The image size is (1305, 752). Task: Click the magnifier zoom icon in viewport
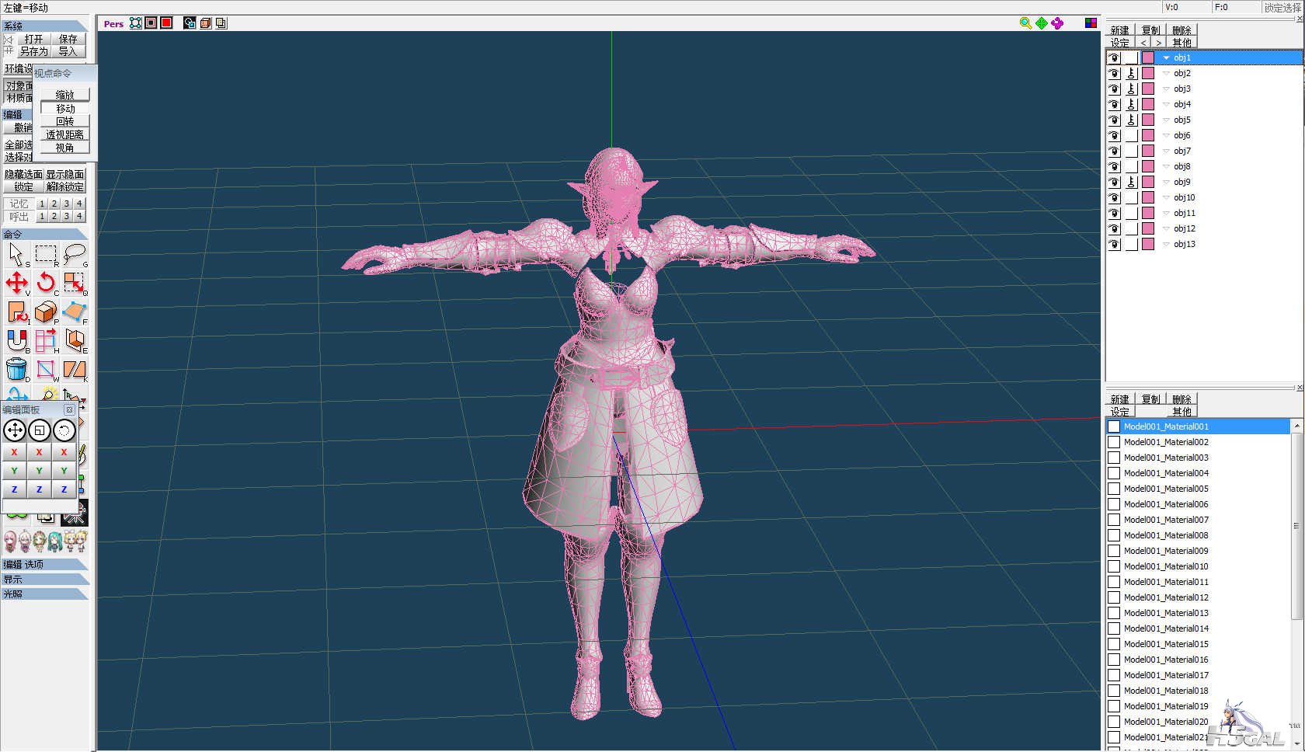pyautogui.click(x=1025, y=23)
